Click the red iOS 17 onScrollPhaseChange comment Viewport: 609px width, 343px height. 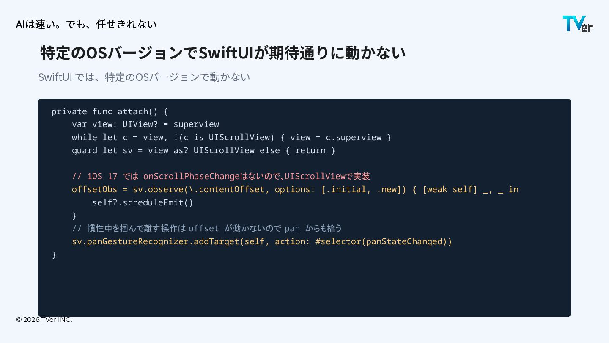[x=221, y=176]
